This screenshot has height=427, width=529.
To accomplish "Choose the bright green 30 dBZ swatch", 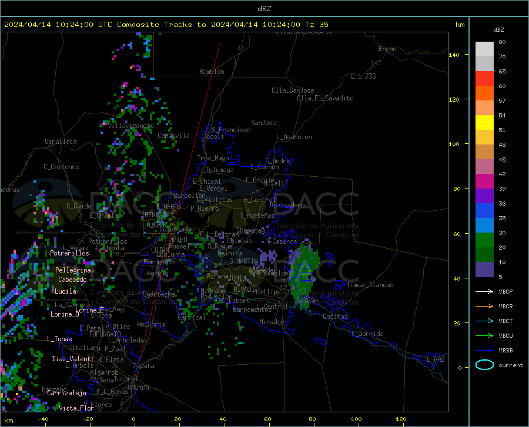I will coord(484,240).
